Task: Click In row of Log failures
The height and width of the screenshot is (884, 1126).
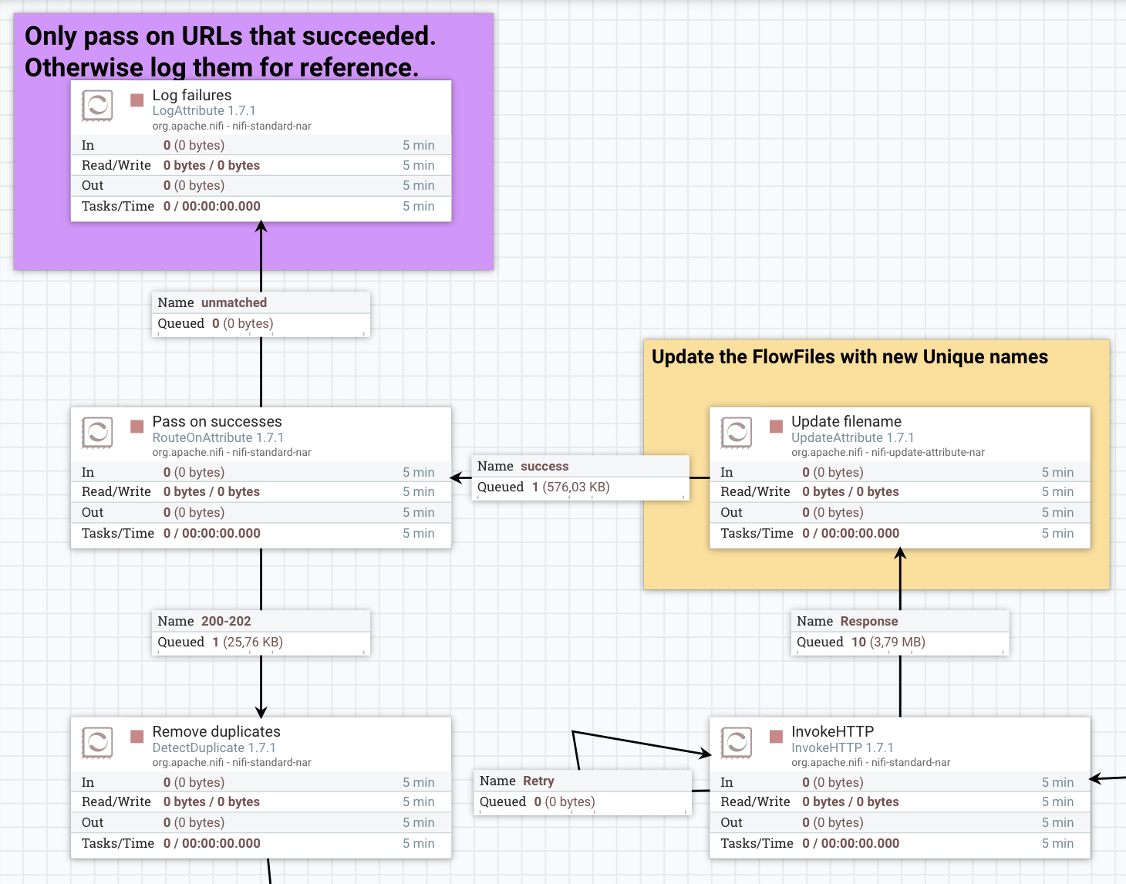Action: tap(261, 145)
